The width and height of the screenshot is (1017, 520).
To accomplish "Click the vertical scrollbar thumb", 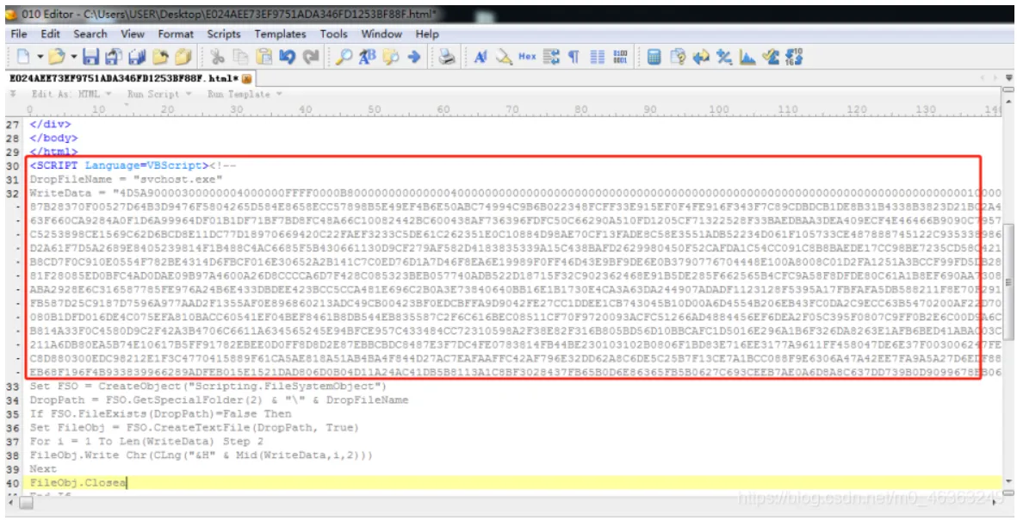I will click(1008, 282).
